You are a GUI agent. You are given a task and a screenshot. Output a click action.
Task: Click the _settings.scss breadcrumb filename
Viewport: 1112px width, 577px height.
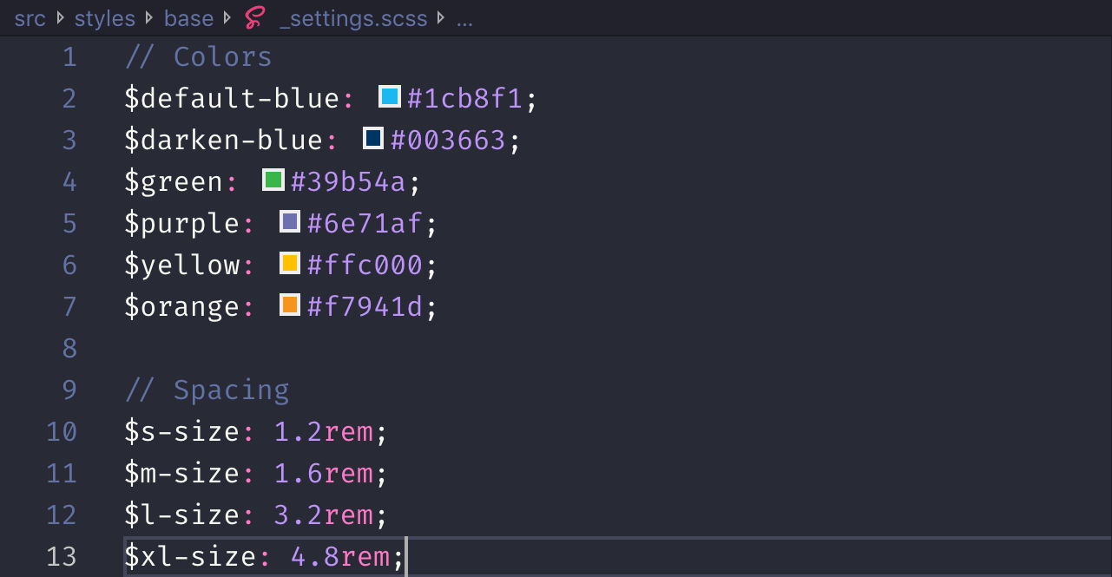click(x=353, y=18)
